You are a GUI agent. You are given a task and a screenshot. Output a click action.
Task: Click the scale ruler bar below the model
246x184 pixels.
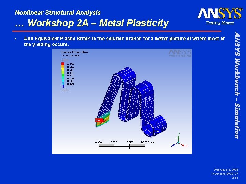[122, 146]
